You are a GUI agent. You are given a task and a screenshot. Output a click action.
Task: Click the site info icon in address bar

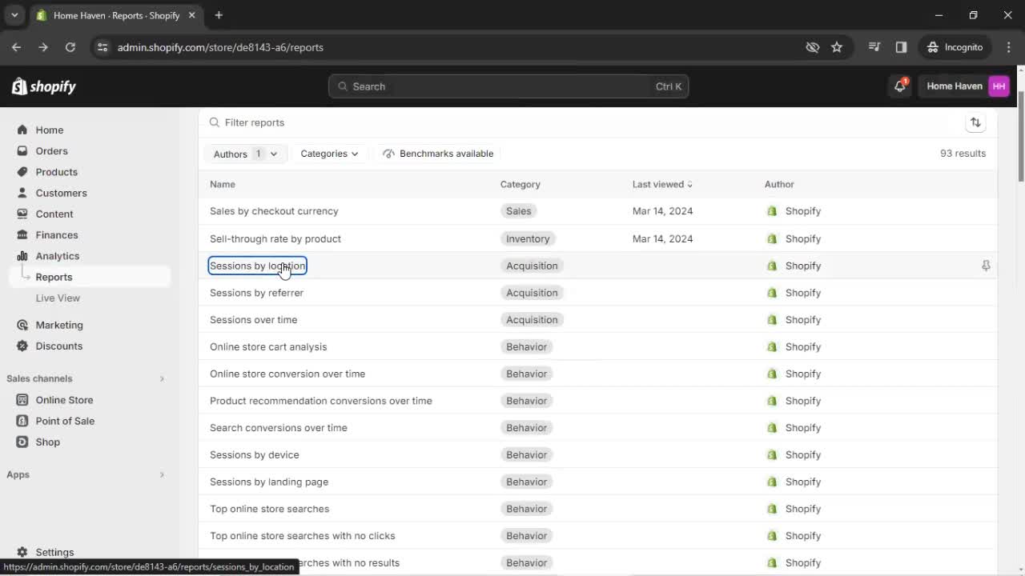[102, 47]
